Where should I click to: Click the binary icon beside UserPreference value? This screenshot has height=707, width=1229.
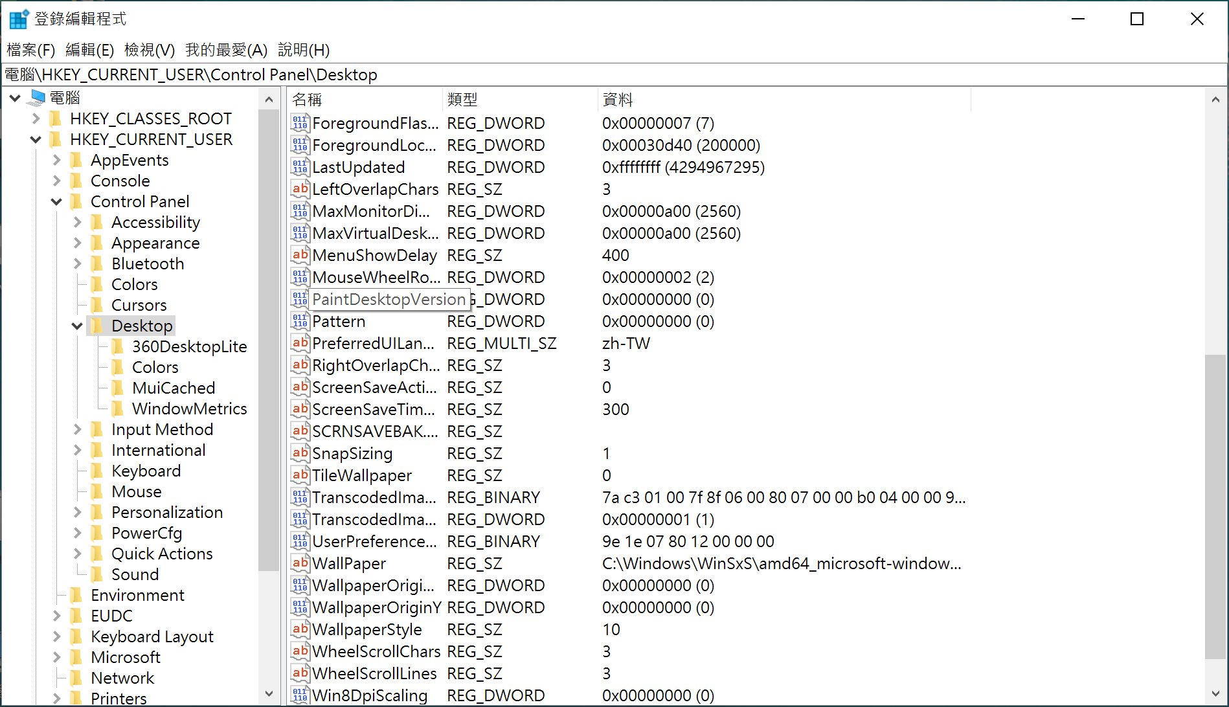tap(300, 541)
